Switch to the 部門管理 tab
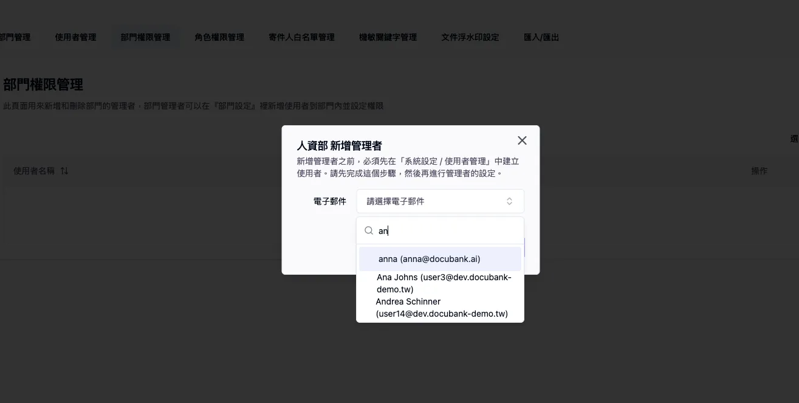 click(15, 36)
